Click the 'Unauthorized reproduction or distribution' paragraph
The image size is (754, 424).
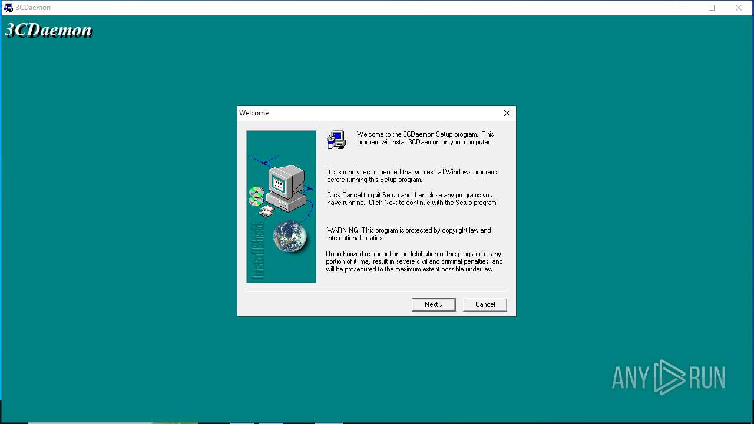click(414, 261)
